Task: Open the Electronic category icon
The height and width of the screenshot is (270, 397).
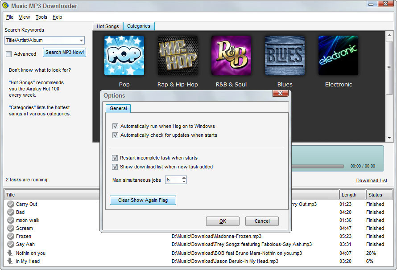Action: pyautogui.click(x=338, y=55)
